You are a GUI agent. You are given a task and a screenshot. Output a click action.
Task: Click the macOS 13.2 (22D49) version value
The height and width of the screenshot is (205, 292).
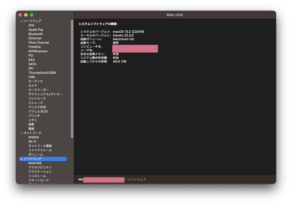tap(128, 32)
